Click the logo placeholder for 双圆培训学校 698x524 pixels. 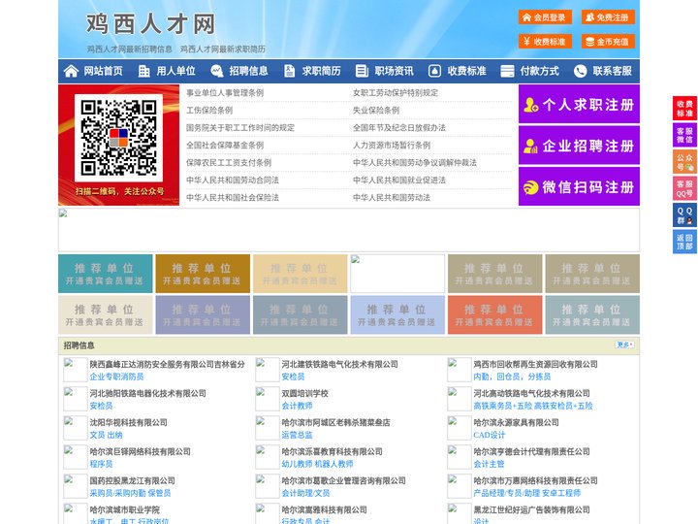[x=268, y=399]
